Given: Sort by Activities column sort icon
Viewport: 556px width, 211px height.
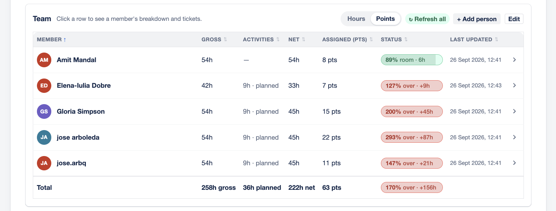Looking at the screenshot, I should (278, 40).
